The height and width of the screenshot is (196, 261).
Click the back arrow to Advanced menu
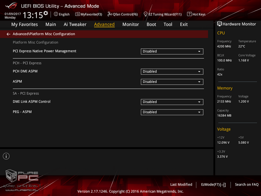(8, 34)
